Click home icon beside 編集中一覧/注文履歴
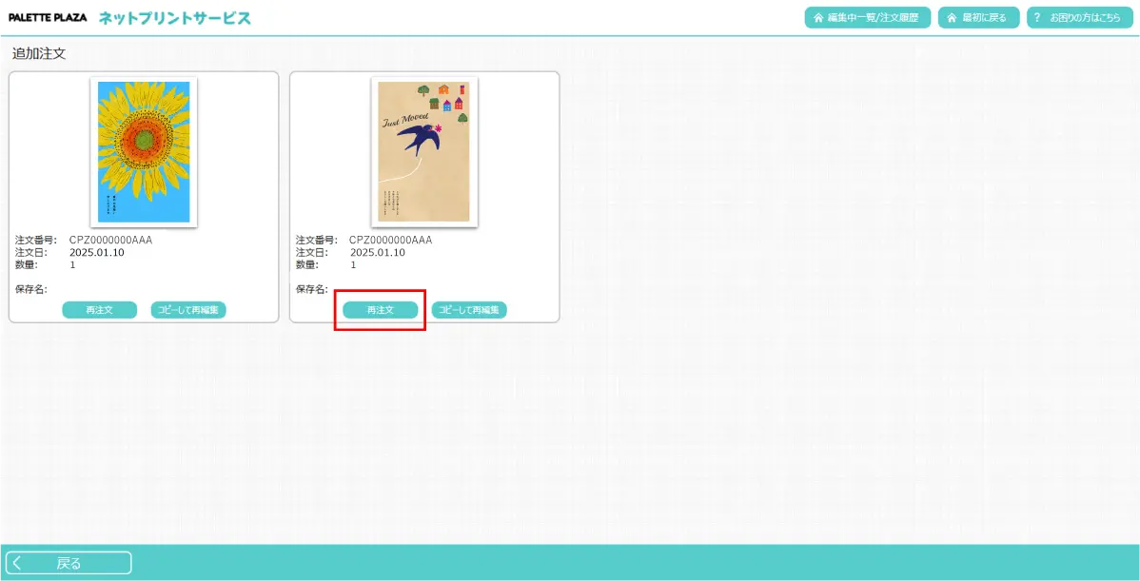The width and height of the screenshot is (1140, 581). (x=818, y=18)
